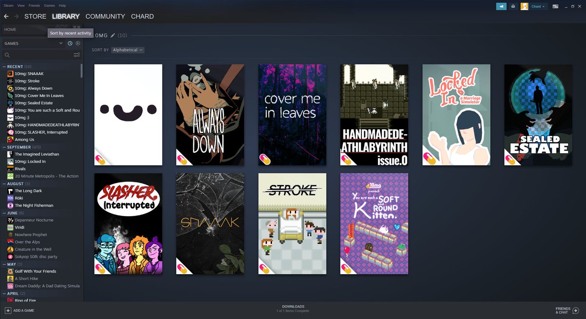Collapse the SEPTEMBER section
The height and width of the screenshot is (319, 586).
click(x=4, y=147)
